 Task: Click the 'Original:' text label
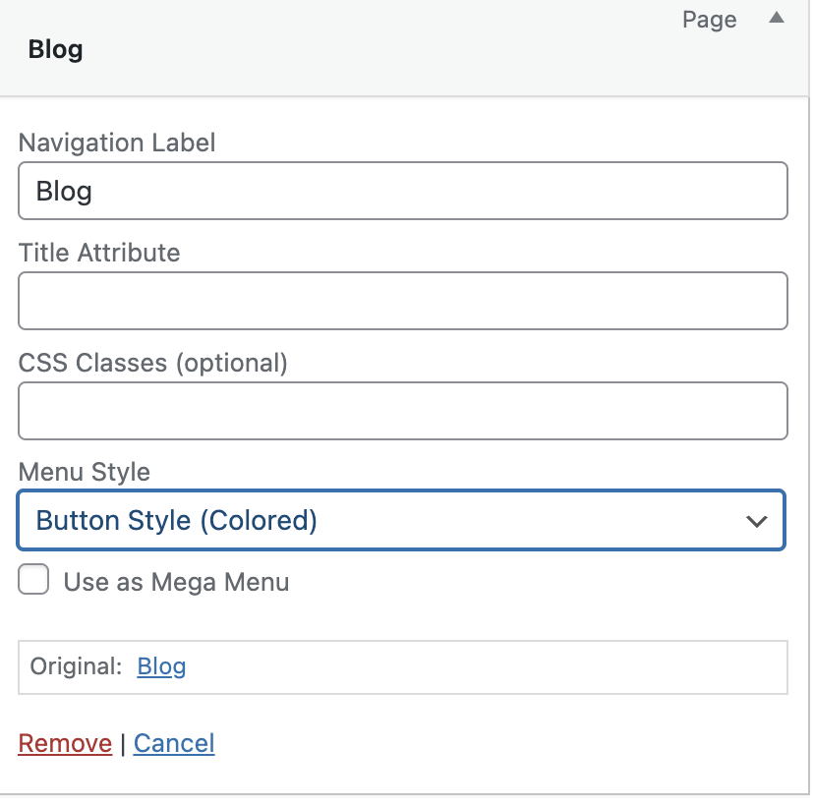pos(76,666)
